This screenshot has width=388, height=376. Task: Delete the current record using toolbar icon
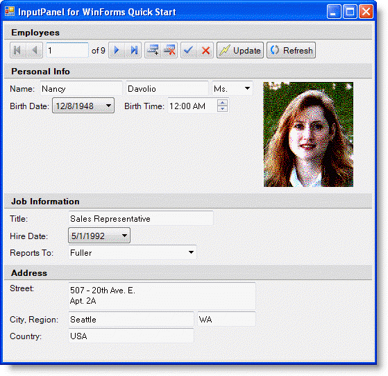(169, 50)
